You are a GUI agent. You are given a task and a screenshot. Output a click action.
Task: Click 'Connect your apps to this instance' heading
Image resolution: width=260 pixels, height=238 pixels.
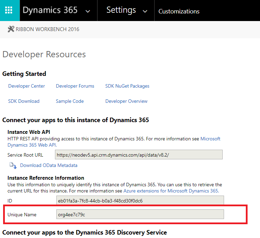coord(76,120)
